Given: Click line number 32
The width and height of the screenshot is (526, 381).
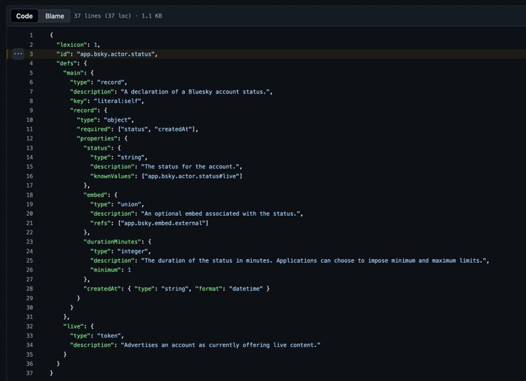Looking at the screenshot, I should point(29,326).
